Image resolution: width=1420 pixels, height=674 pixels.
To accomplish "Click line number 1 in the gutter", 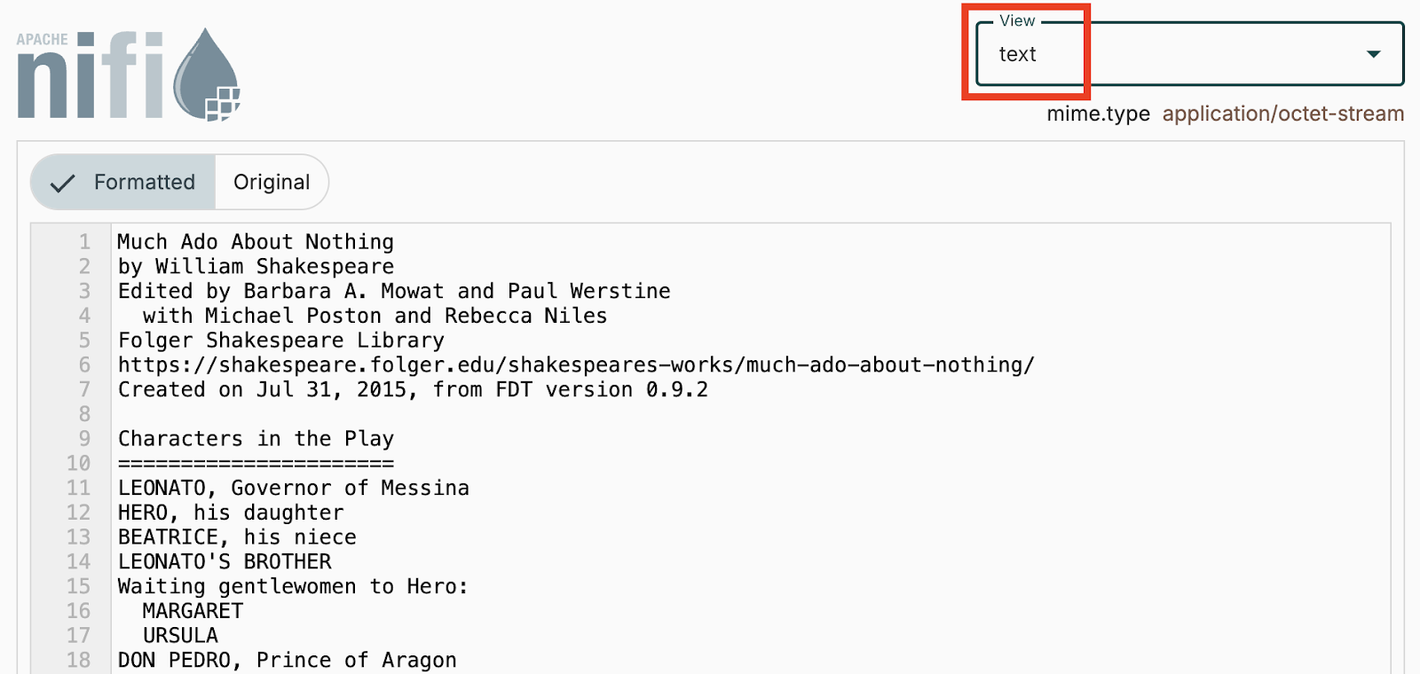I will [84, 242].
